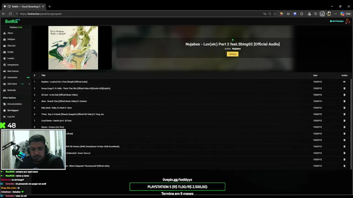Open the yellow Settings button under the song title
Viewport: 353px width, 198px height.
tap(232, 54)
